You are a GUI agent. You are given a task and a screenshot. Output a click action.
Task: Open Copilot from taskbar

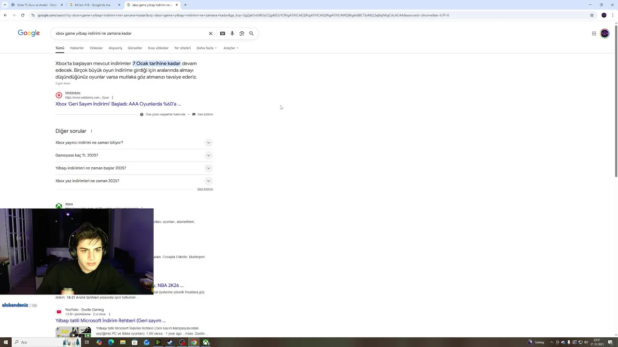(99, 342)
